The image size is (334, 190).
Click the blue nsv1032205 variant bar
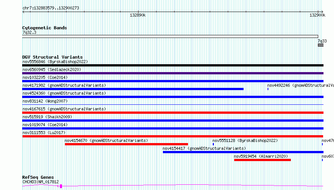173,81
